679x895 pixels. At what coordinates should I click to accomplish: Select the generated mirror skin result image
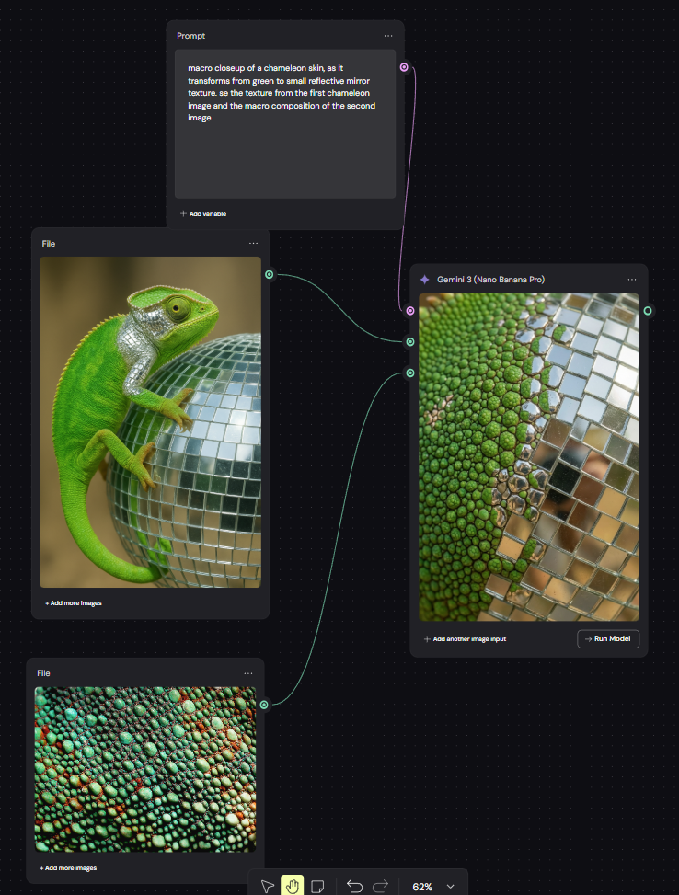click(529, 457)
